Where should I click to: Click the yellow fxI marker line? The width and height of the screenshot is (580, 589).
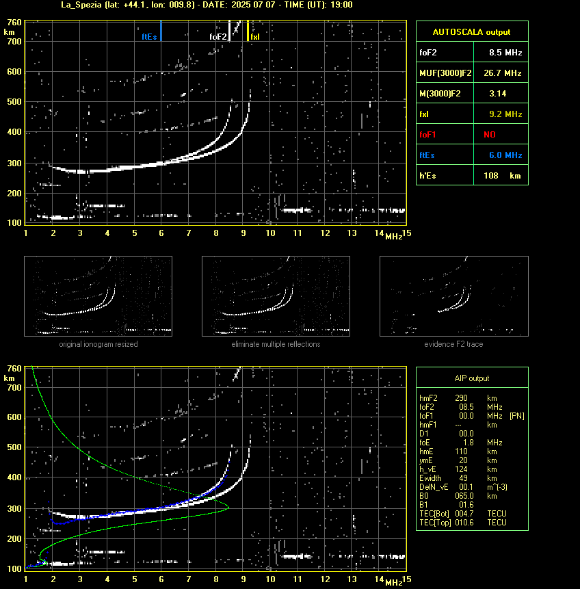click(248, 31)
